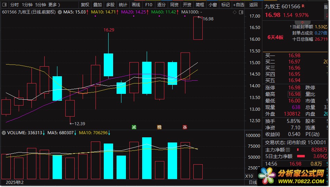Click the 外盘 value 130812

tap(292, 114)
